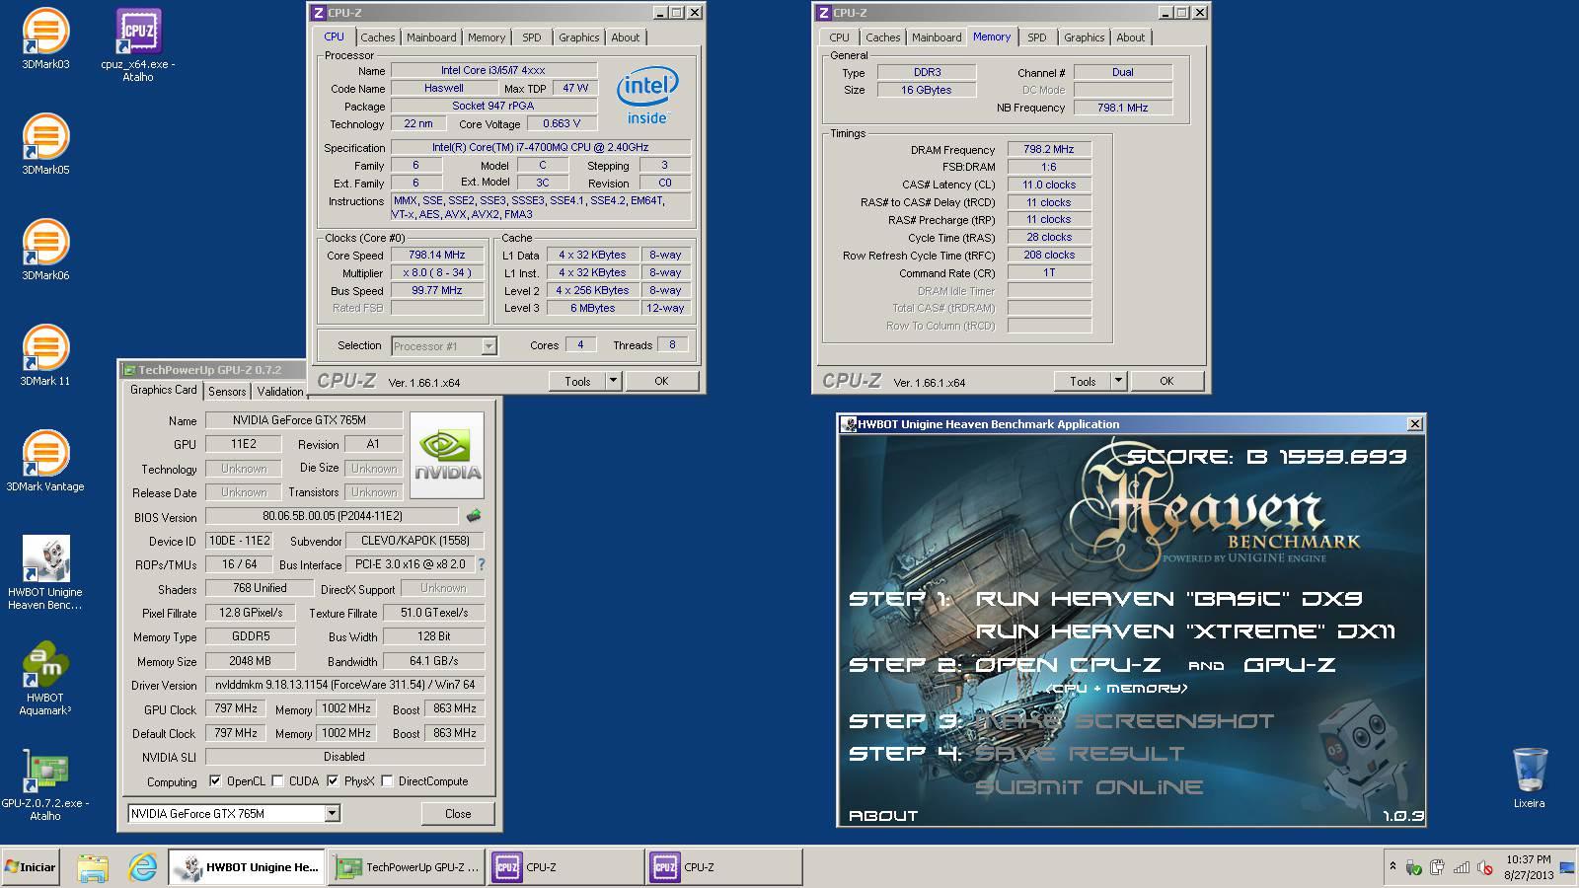Click Run Heaven "Xtreme" DX11
Screen dimensions: 1579x888
(x=1185, y=631)
